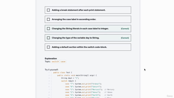Click code line 'String day1 = "1";'
Image resolution: width=174 pixels, height=98 pixels.
tap(70, 78)
